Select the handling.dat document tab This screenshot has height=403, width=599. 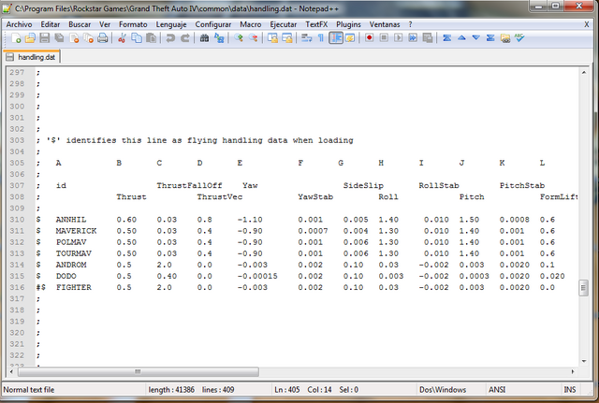[x=32, y=57]
